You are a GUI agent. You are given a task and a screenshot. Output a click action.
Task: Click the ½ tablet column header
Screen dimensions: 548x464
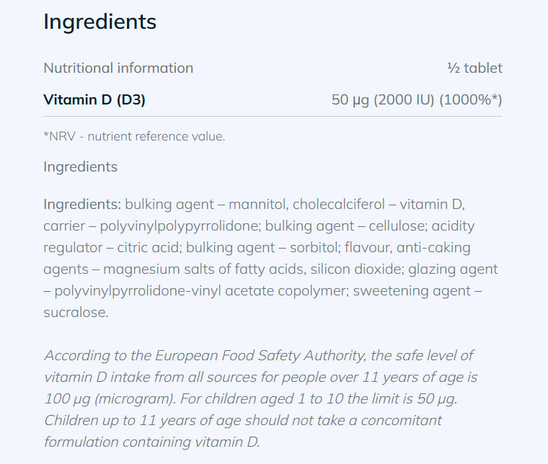[x=474, y=68]
